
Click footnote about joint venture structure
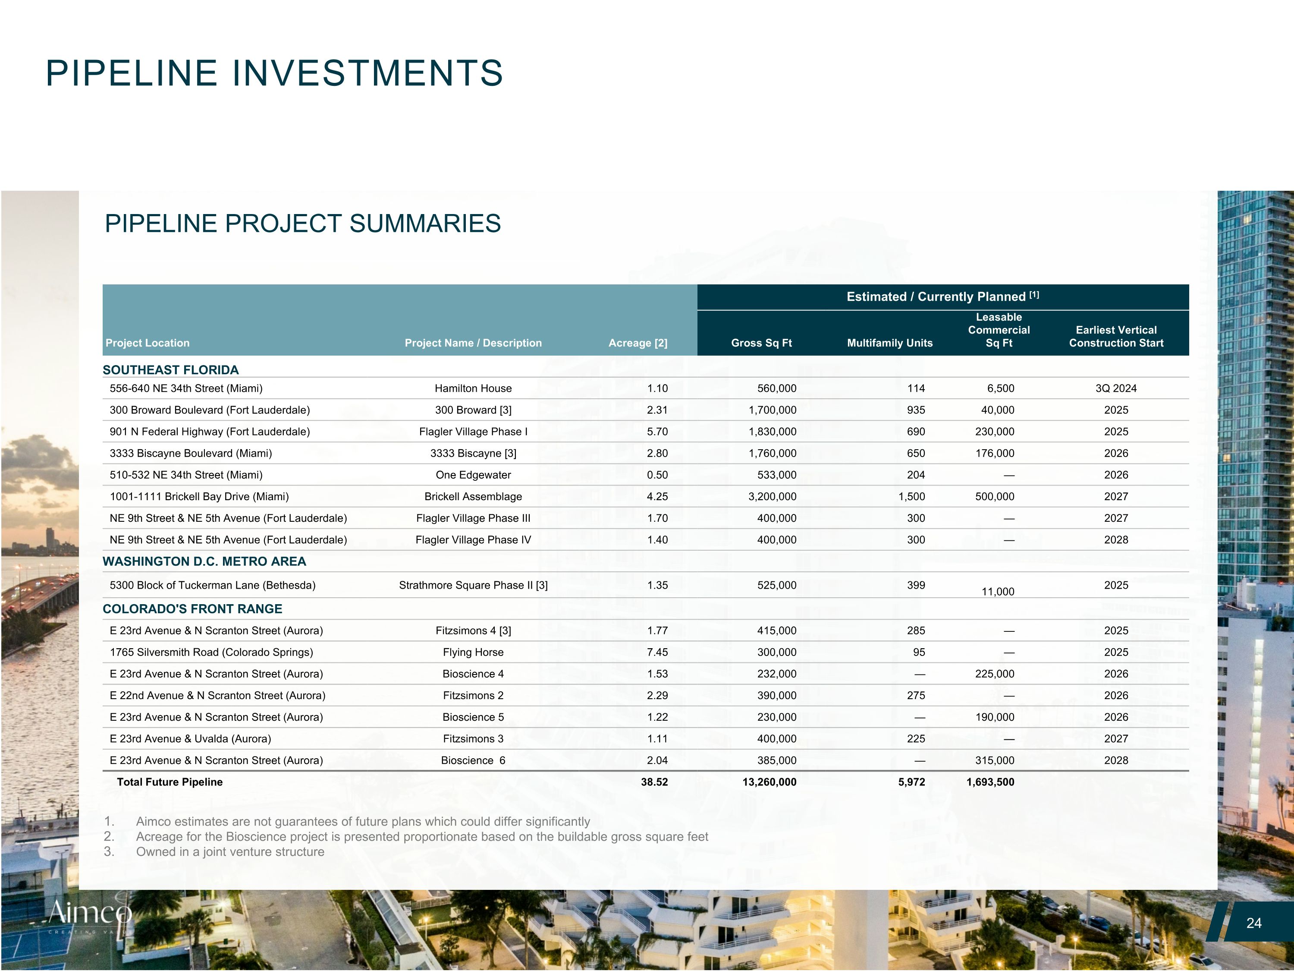pyautogui.click(x=230, y=851)
